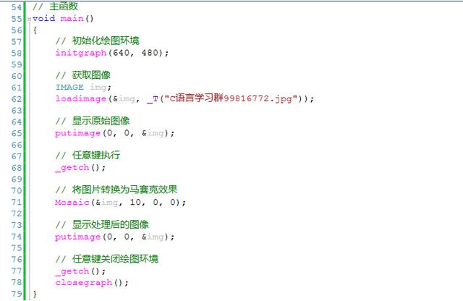463x301 pixels.
Task: Click the putimage call on line 65
Action: 114,133
